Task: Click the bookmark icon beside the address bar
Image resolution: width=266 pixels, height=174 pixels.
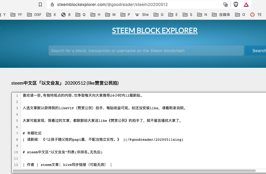Action: point(40,4)
